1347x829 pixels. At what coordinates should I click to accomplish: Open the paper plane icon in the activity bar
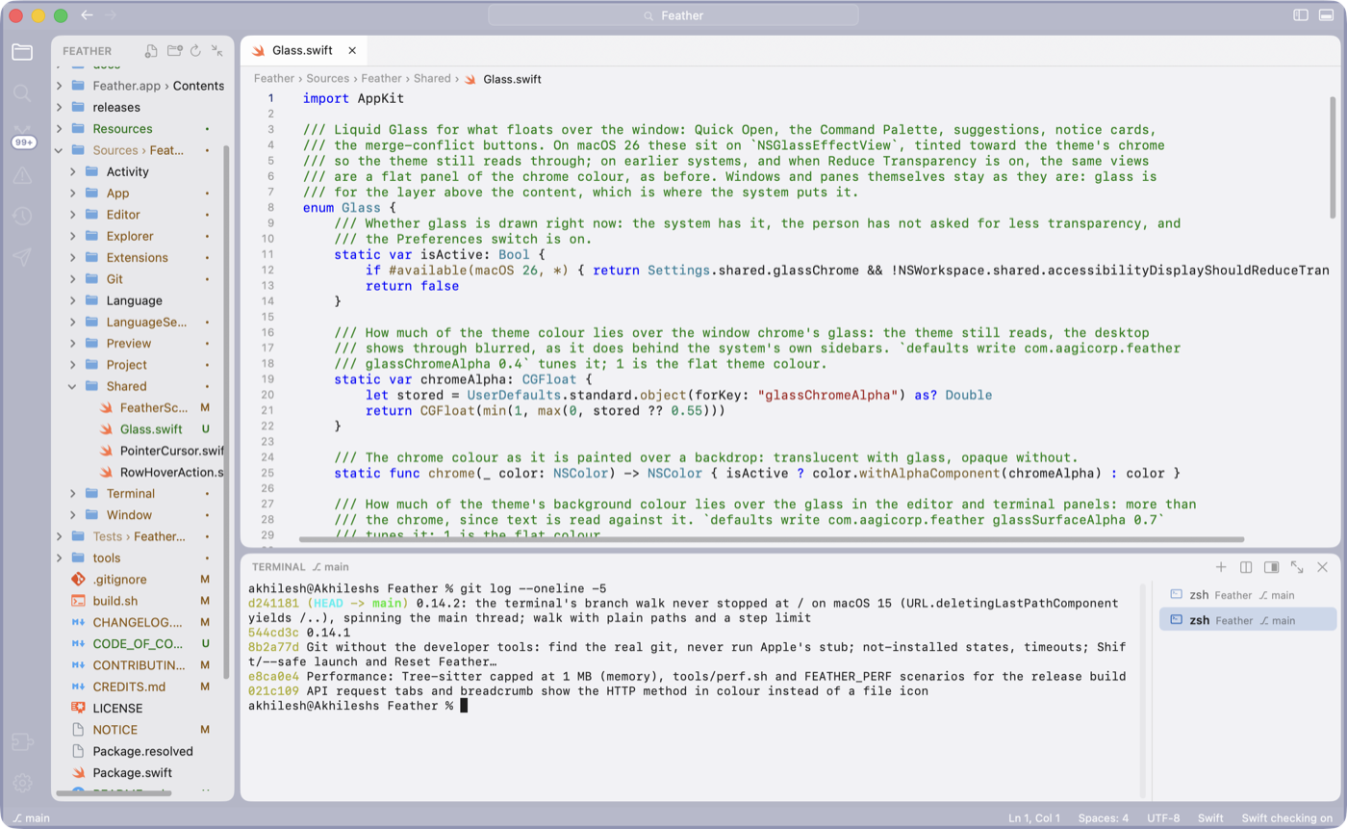click(x=21, y=257)
